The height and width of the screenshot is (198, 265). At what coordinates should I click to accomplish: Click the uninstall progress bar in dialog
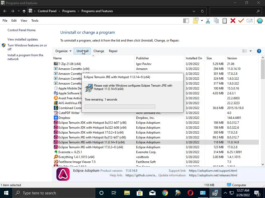pyautogui.click(x=120, y=106)
